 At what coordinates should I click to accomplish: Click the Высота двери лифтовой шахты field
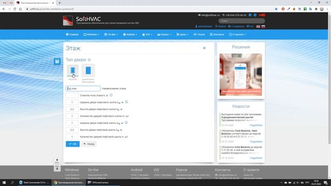coord(72,130)
